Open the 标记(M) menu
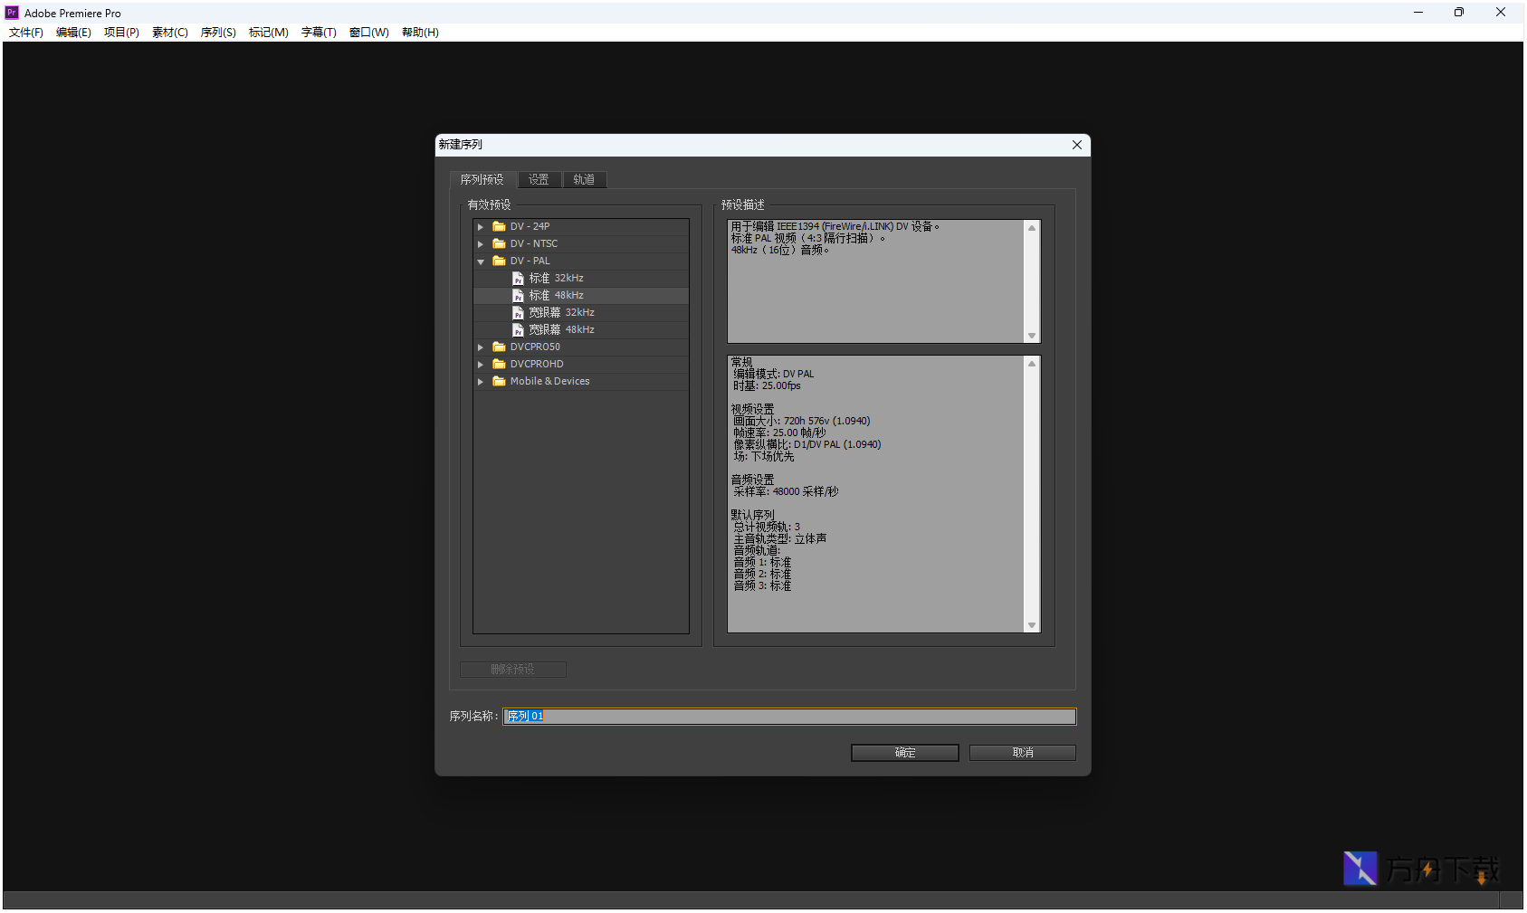1527x913 pixels. 269,33
